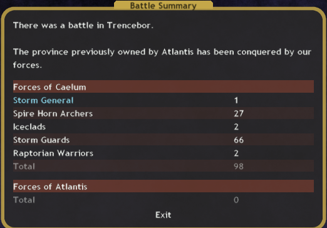Select the Spire Horn Archers row
This screenshot has width=327, height=228.
pyautogui.click(x=163, y=113)
